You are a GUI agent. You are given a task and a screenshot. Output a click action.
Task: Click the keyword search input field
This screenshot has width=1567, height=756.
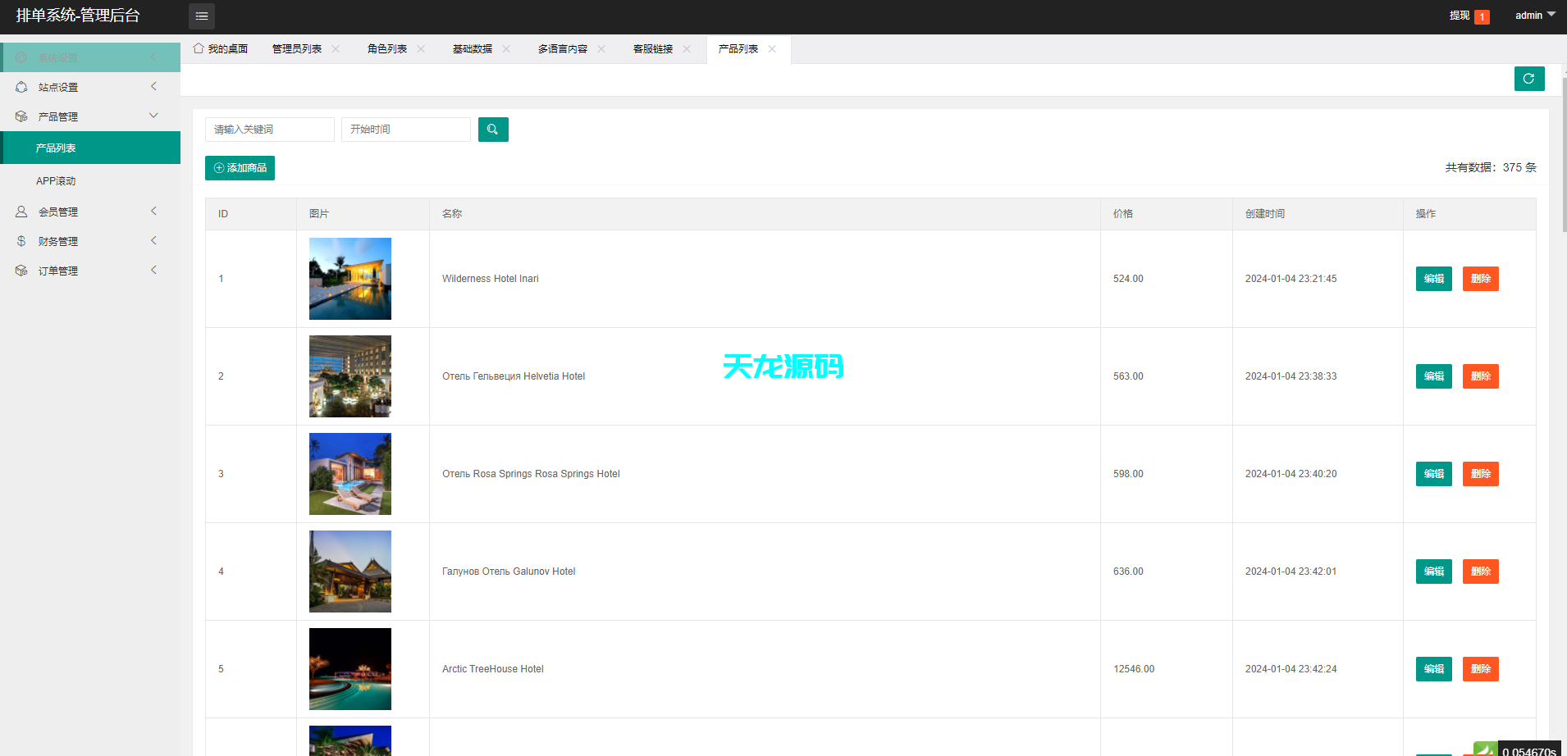[269, 129]
